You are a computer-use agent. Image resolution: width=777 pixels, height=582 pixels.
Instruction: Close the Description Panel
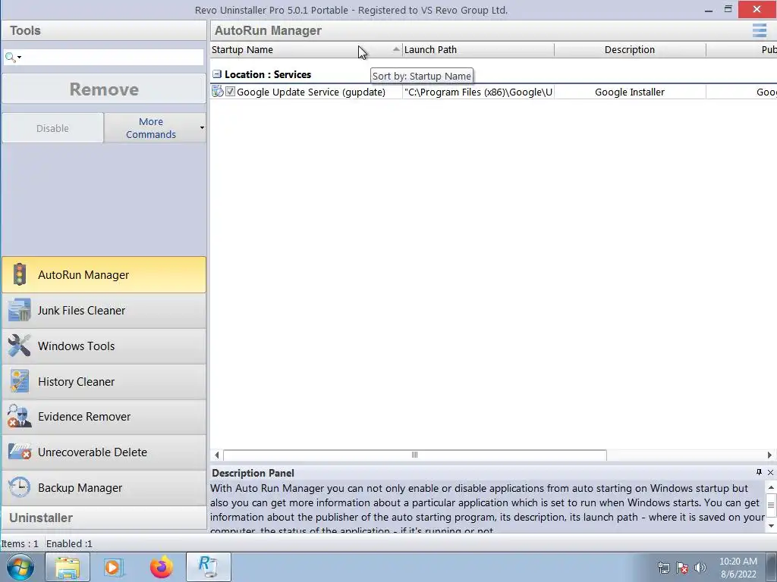[770, 473]
